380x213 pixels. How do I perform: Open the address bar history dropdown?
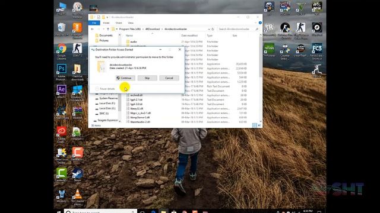(x=209, y=29)
